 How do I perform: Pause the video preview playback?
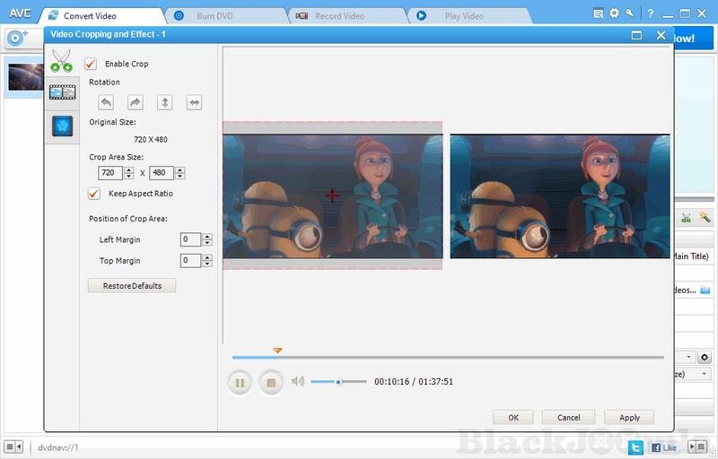coord(240,383)
